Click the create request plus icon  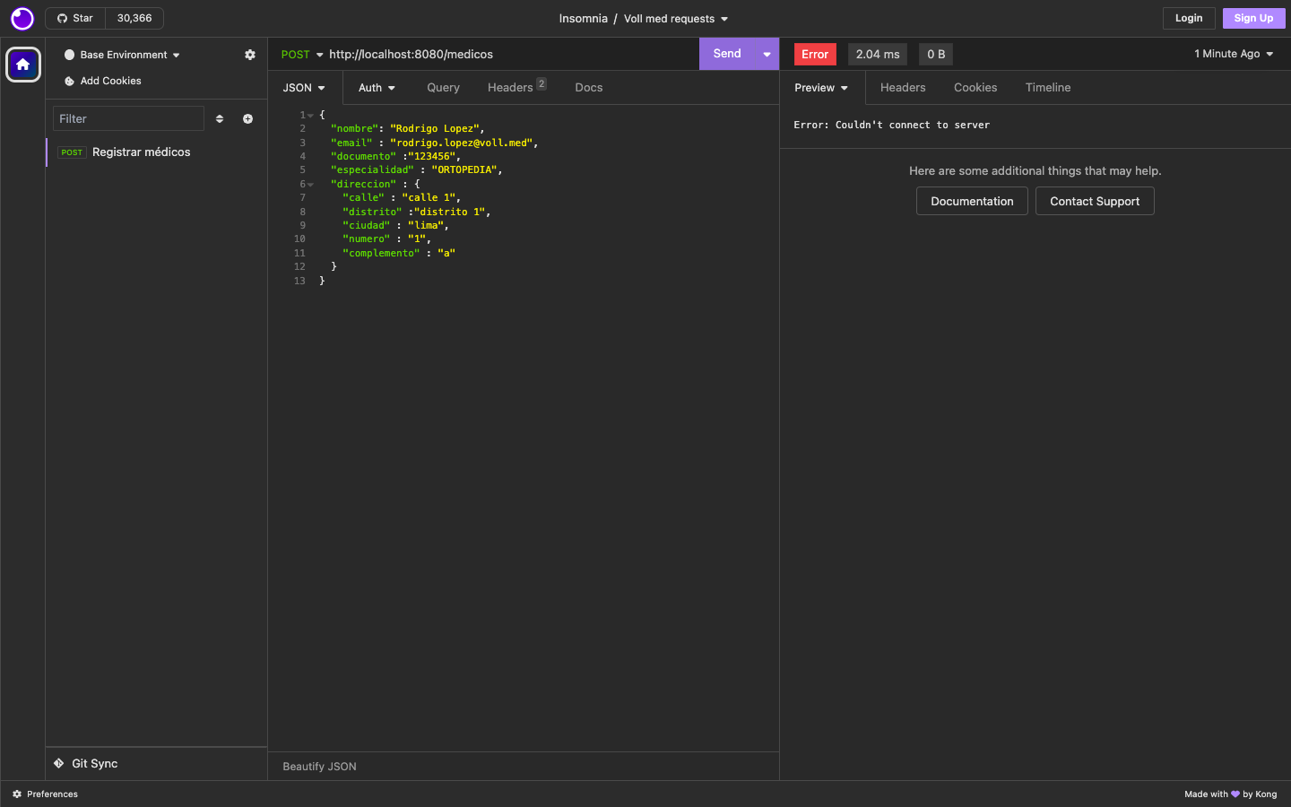click(x=248, y=118)
